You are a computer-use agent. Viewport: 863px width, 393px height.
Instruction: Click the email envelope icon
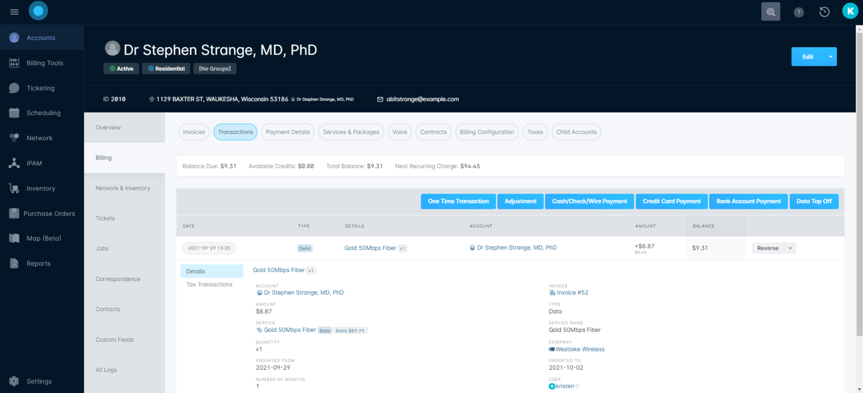tap(380, 99)
